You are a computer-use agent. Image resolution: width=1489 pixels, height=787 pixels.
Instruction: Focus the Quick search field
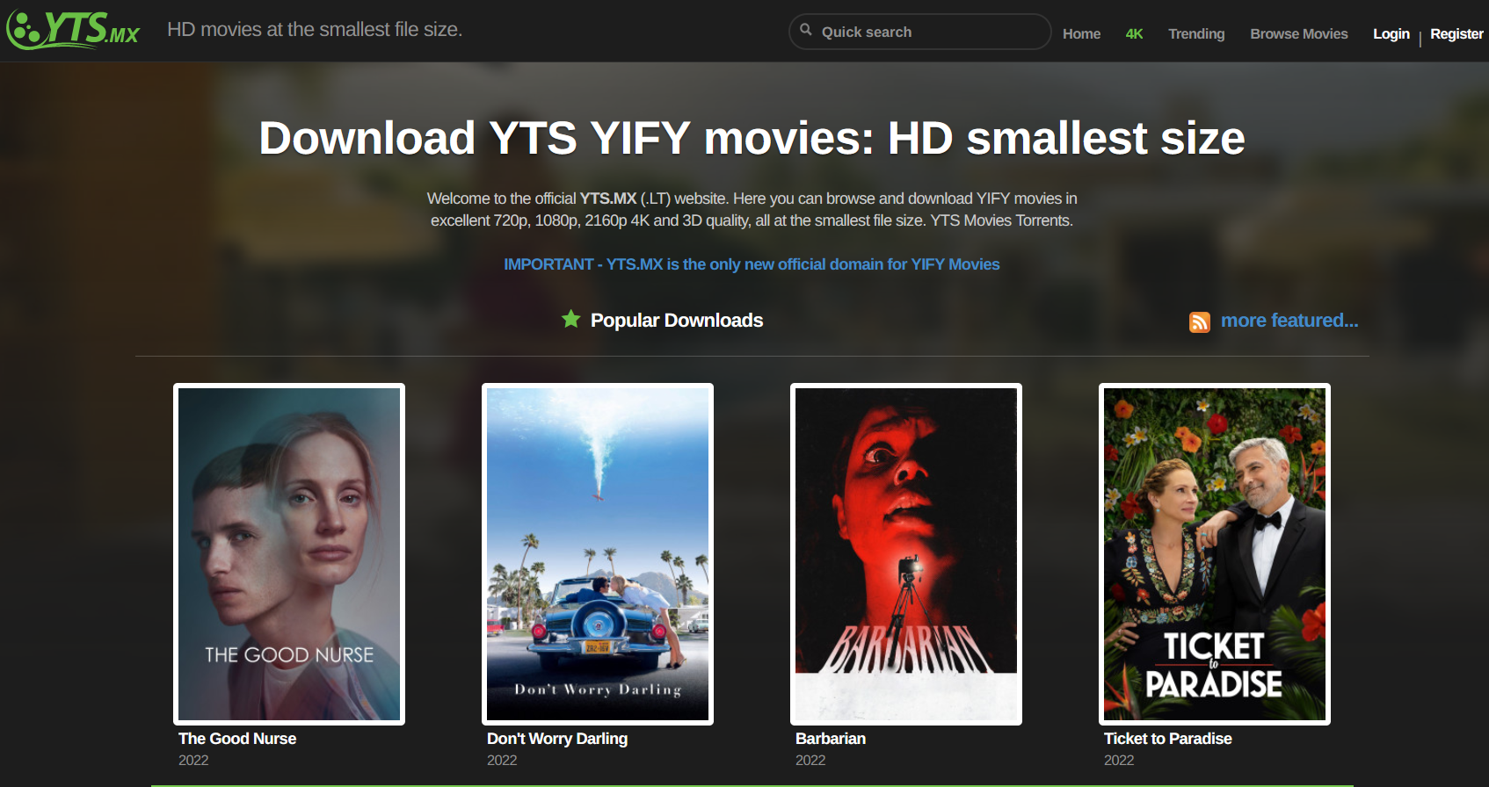click(919, 32)
